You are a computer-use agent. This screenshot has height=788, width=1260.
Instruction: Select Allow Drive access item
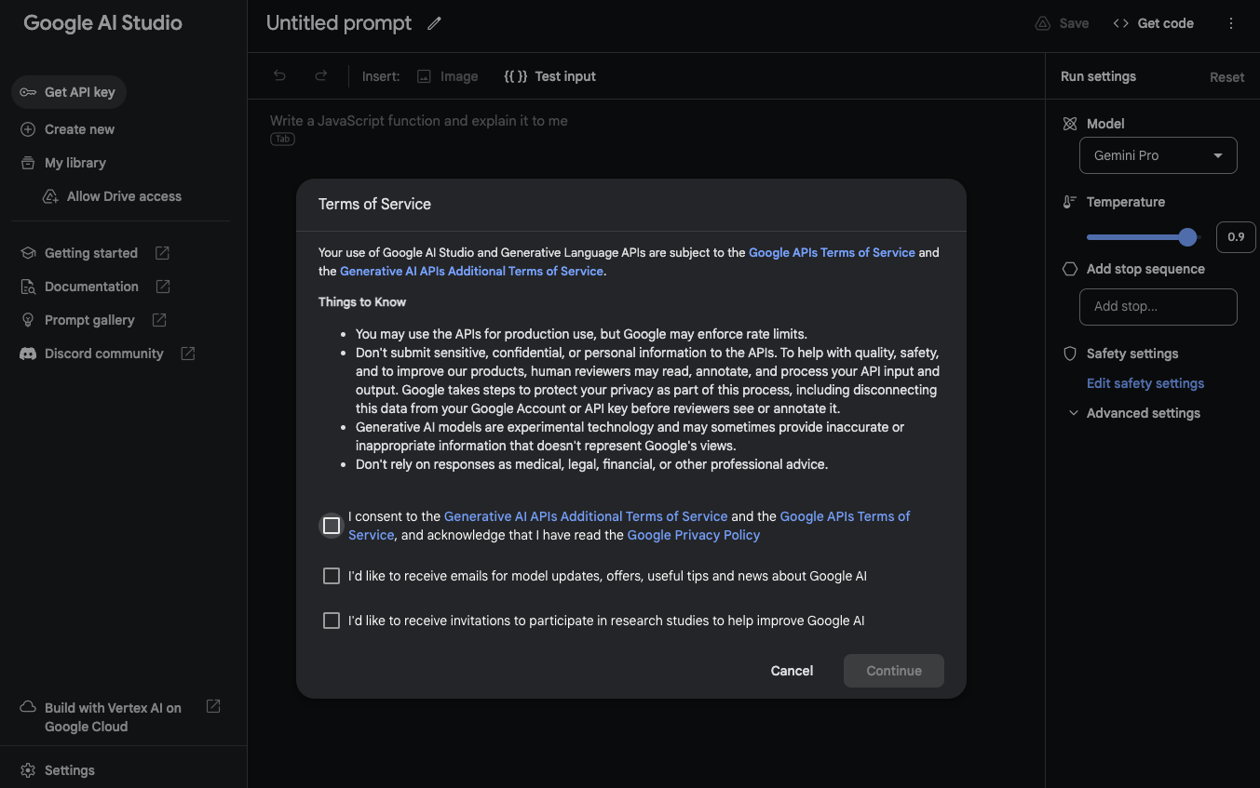[x=124, y=196]
